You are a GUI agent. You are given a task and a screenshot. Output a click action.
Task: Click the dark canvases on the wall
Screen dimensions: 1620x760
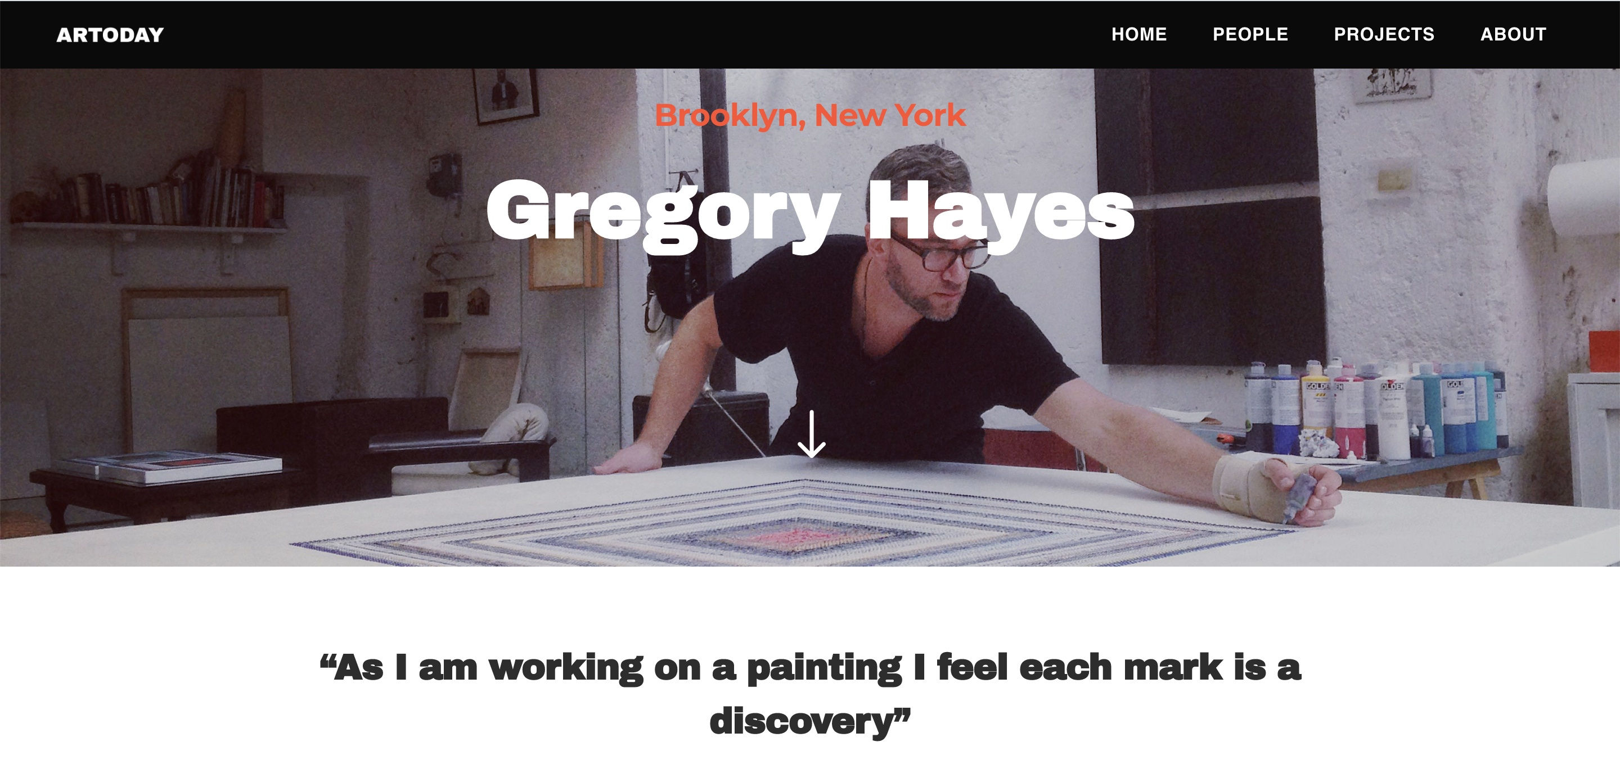click(1208, 214)
